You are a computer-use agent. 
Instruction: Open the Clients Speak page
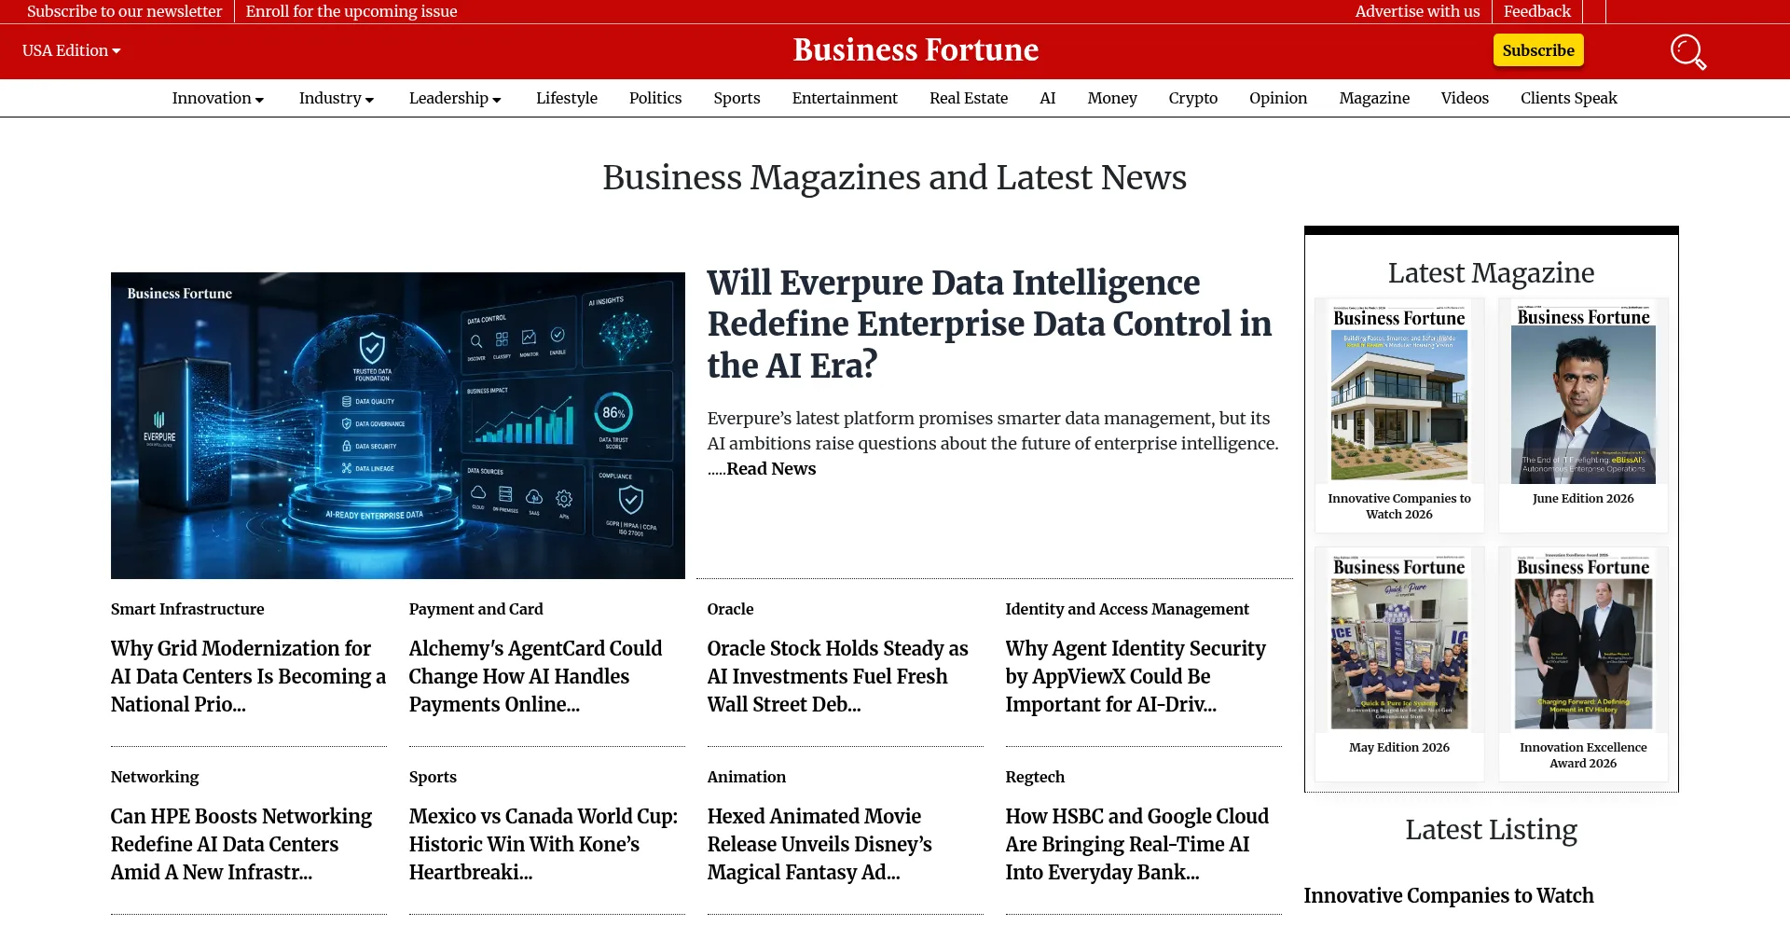(1569, 98)
